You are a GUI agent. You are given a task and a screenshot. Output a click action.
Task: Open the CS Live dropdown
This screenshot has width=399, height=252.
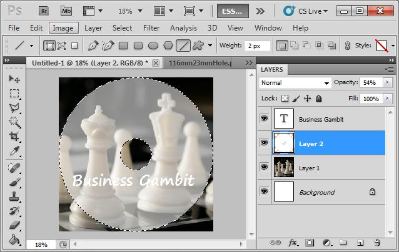(x=309, y=11)
